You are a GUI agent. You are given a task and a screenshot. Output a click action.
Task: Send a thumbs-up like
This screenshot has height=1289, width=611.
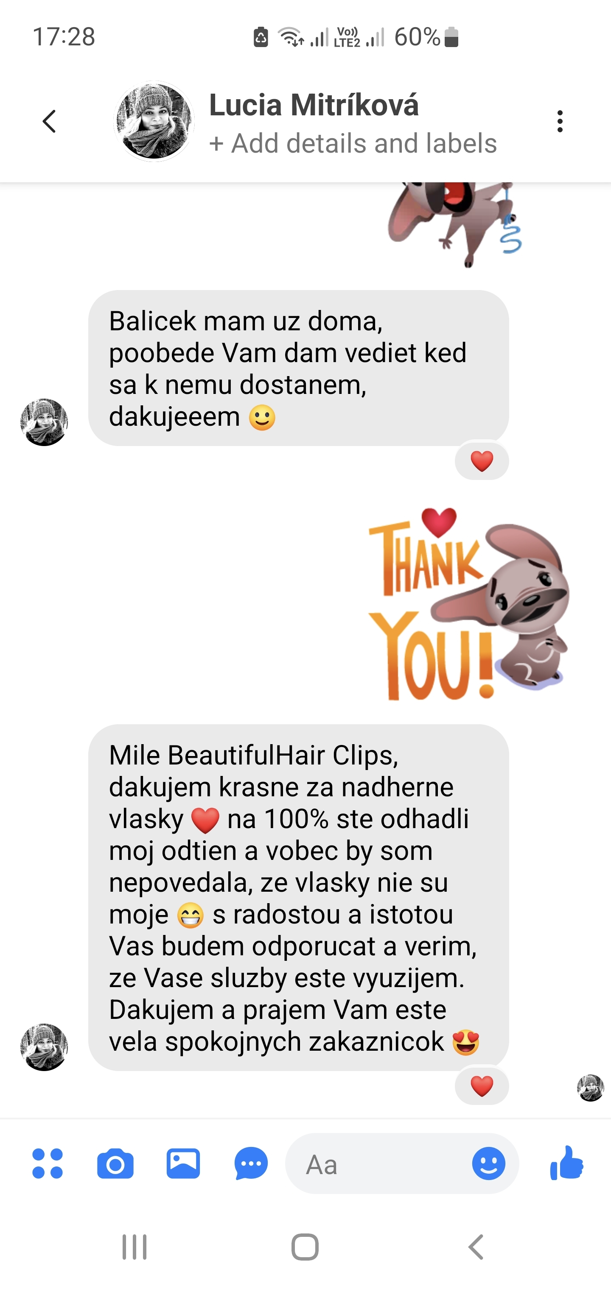click(x=566, y=1162)
